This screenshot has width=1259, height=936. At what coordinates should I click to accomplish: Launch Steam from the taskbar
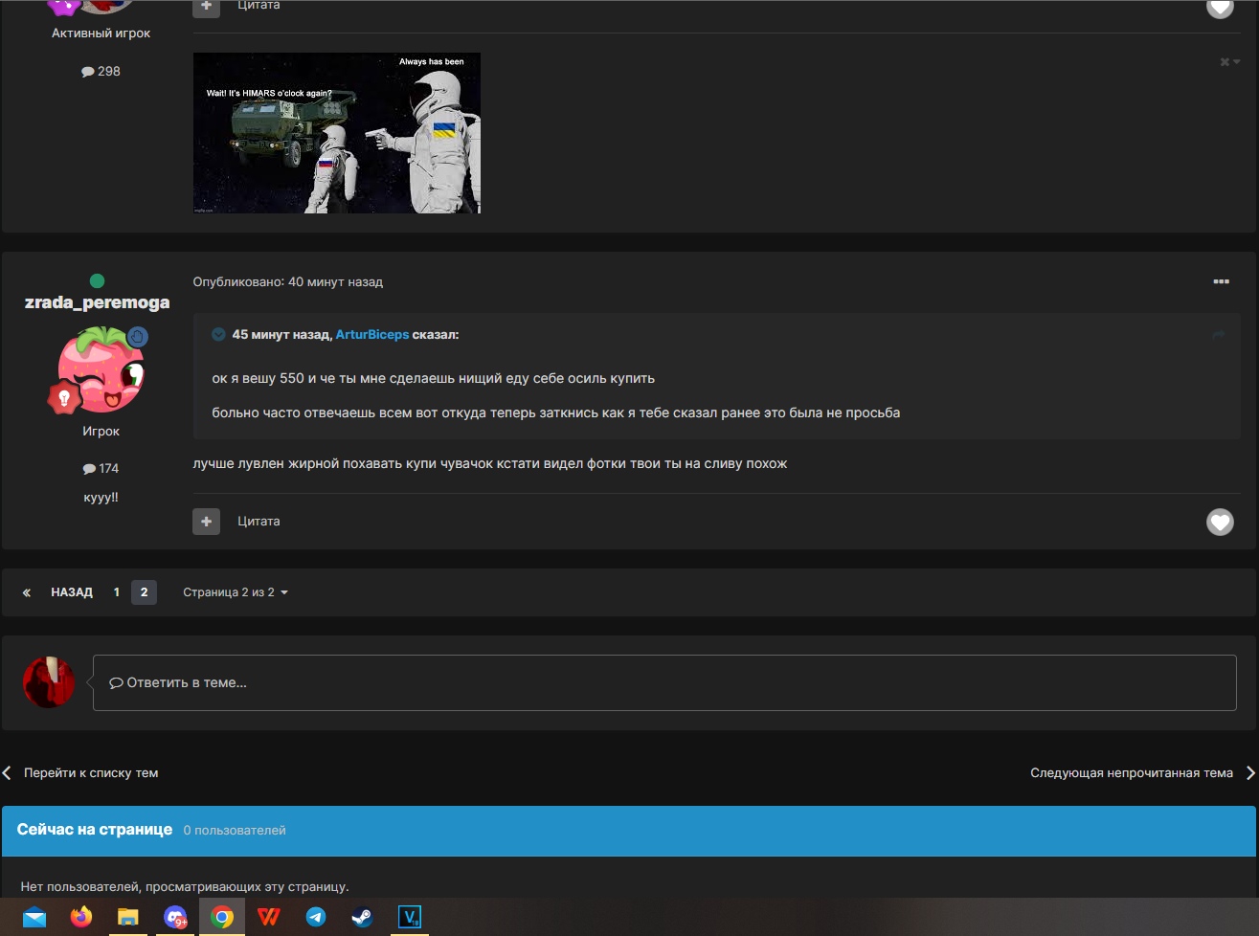point(362,917)
